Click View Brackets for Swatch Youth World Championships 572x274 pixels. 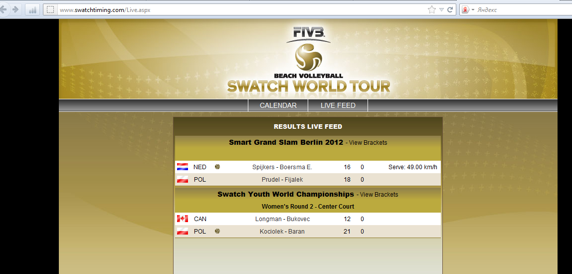[x=379, y=195]
